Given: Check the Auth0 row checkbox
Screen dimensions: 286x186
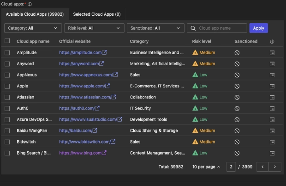Looking at the screenshot, I should [7, 108].
